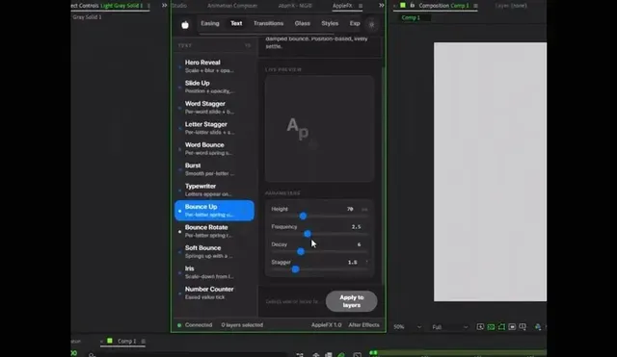Viewport: 617px width, 357px height.
Task: Click the Frequency slider handle
Action: (308, 234)
